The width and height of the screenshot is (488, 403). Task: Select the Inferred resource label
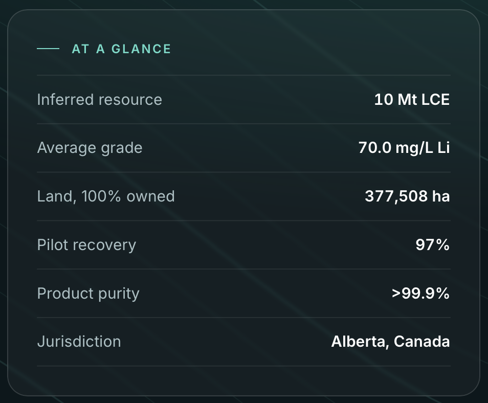[x=100, y=100]
